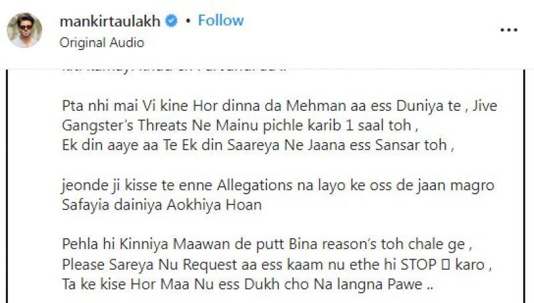Click the unrendered emoji box after STOP
The image size is (534, 303).
(x=446, y=264)
